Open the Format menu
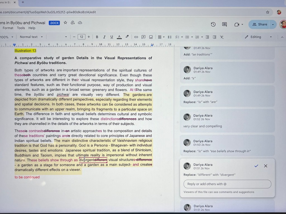The width and height of the screenshot is (286, 214). click(x=8, y=28)
